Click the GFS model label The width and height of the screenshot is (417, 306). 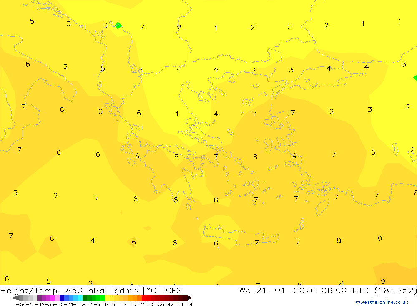[x=173, y=290]
